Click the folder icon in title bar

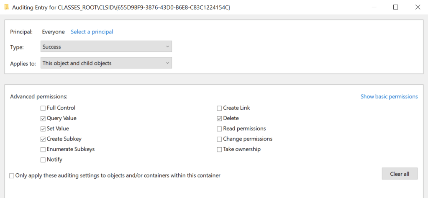click(6, 7)
